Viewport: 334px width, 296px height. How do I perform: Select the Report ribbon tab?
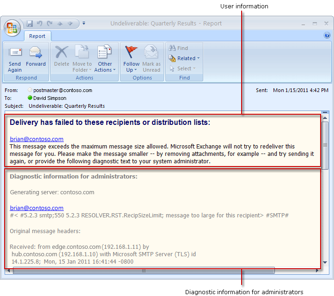37,36
